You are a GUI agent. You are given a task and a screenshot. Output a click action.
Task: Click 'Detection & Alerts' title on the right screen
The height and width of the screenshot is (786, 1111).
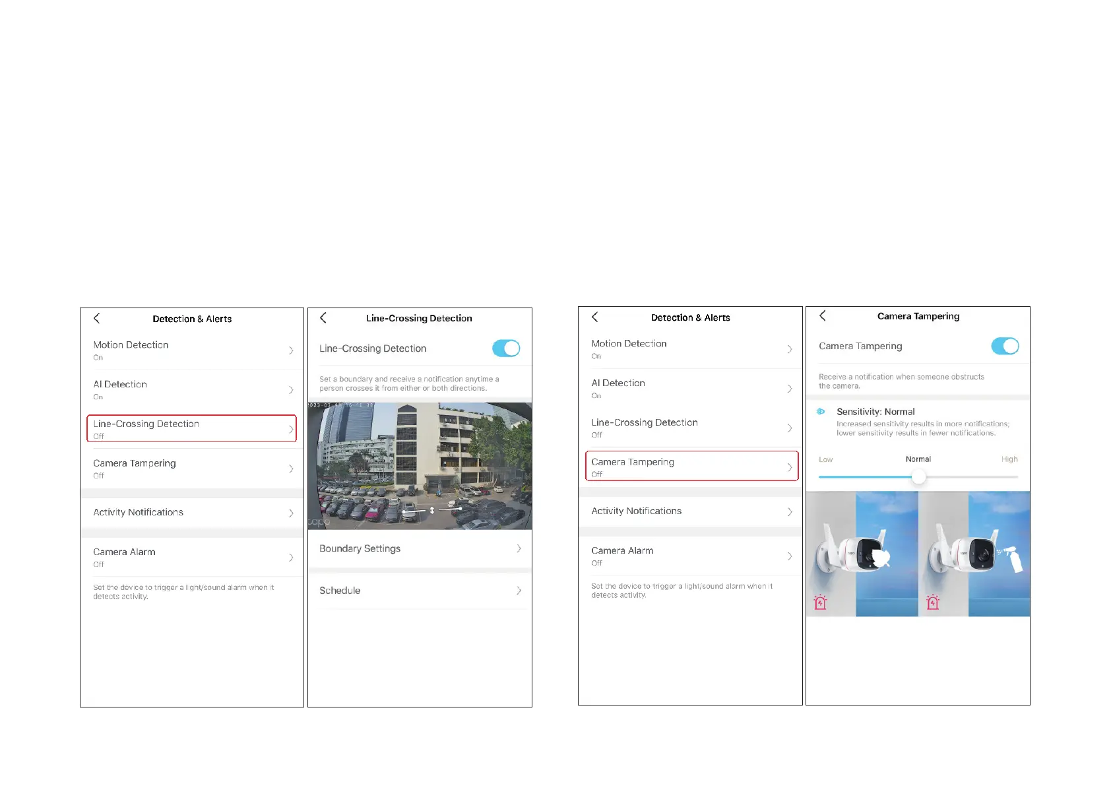coord(691,317)
